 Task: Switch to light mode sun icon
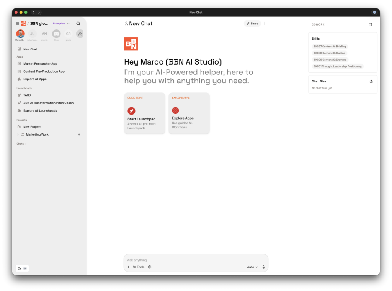(25, 268)
